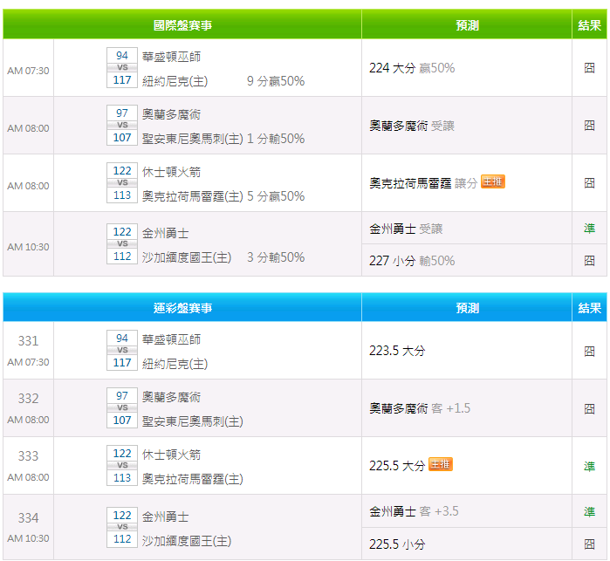Open 華盛頓巫師 team in 國際盤賽事 table
Viewport: 610px width, 561px height.
click(171, 57)
